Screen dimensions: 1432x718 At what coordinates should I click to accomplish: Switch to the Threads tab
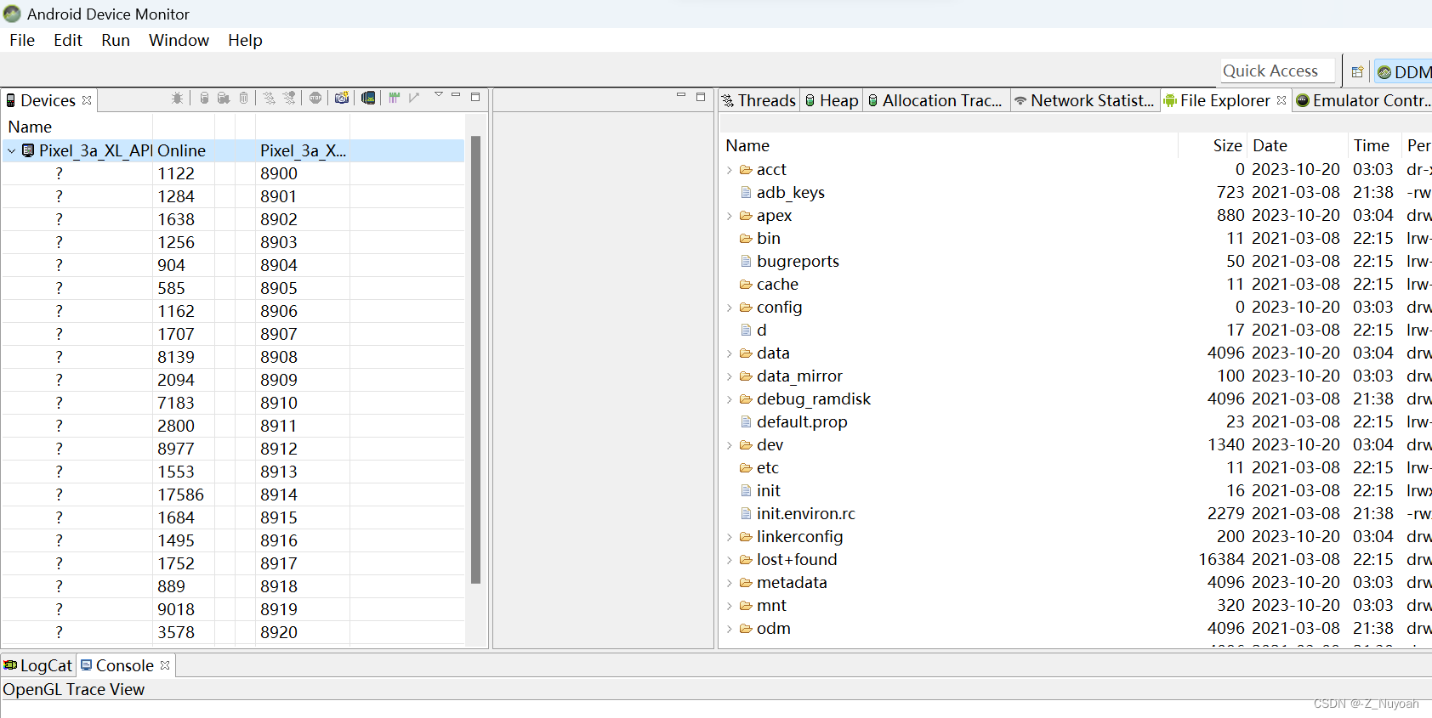pos(759,100)
